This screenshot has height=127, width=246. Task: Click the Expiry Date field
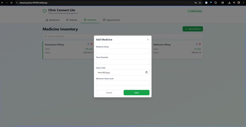tap(122, 72)
